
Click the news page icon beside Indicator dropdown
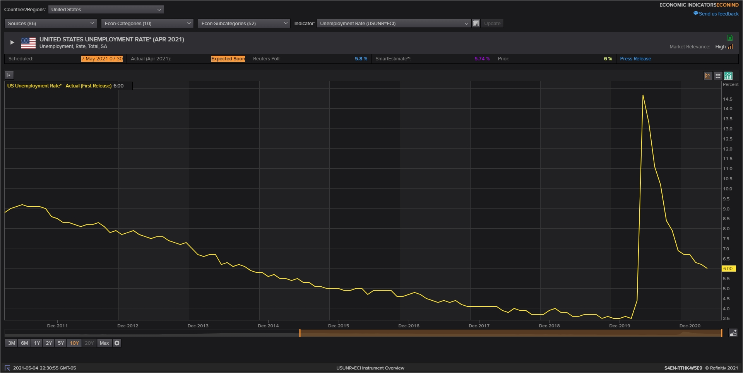pyautogui.click(x=476, y=24)
